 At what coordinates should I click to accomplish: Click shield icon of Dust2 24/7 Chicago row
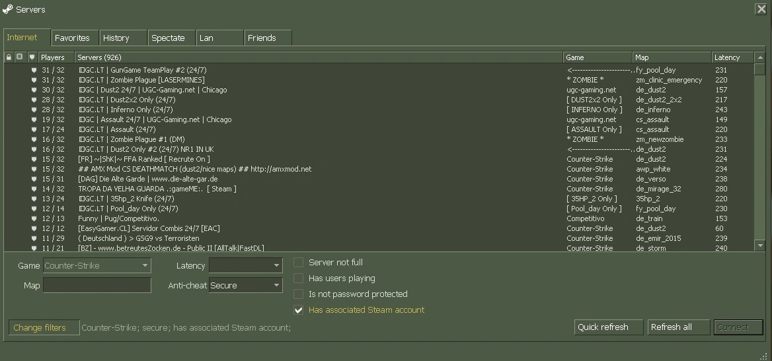click(34, 90)
